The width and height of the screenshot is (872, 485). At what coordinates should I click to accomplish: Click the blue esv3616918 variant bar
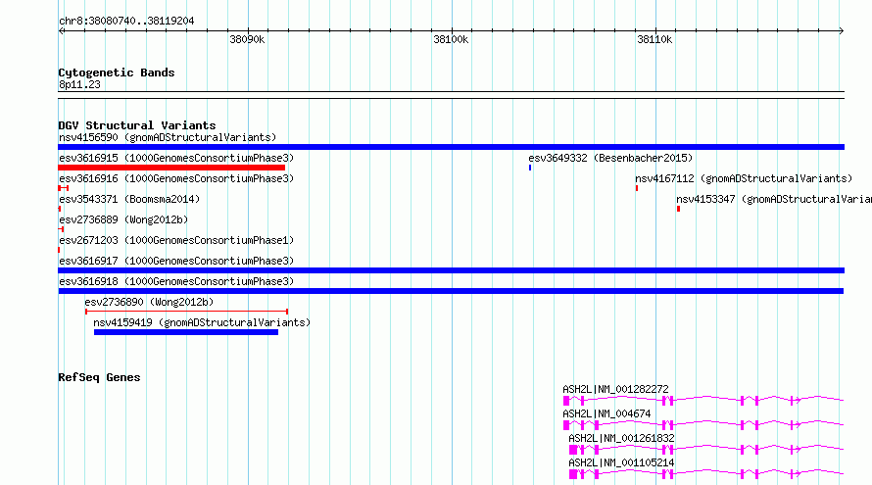451,291
